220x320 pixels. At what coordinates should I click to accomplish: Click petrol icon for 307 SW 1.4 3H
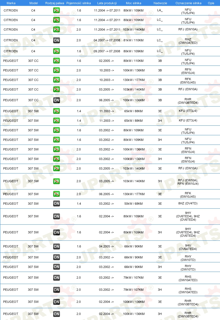(x=56, y=121)
